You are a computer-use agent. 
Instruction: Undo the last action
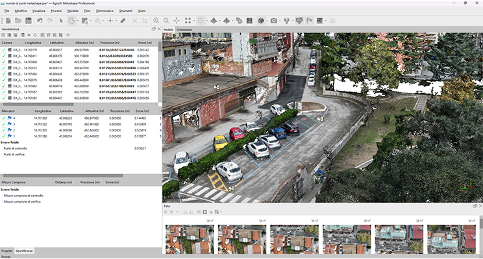pos(40,21)
